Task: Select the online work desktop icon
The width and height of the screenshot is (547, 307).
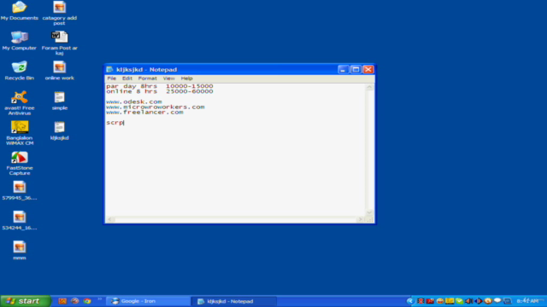Action: click(x=59, y=71)
